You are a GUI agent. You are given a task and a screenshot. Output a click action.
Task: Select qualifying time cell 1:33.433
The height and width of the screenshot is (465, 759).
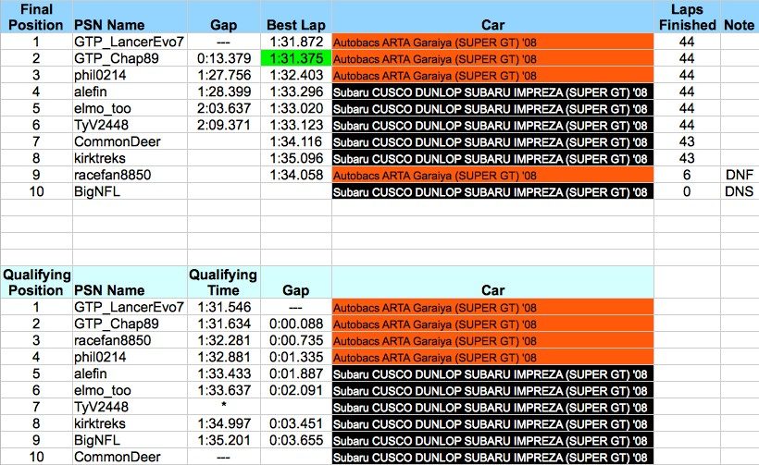(224, 373)
